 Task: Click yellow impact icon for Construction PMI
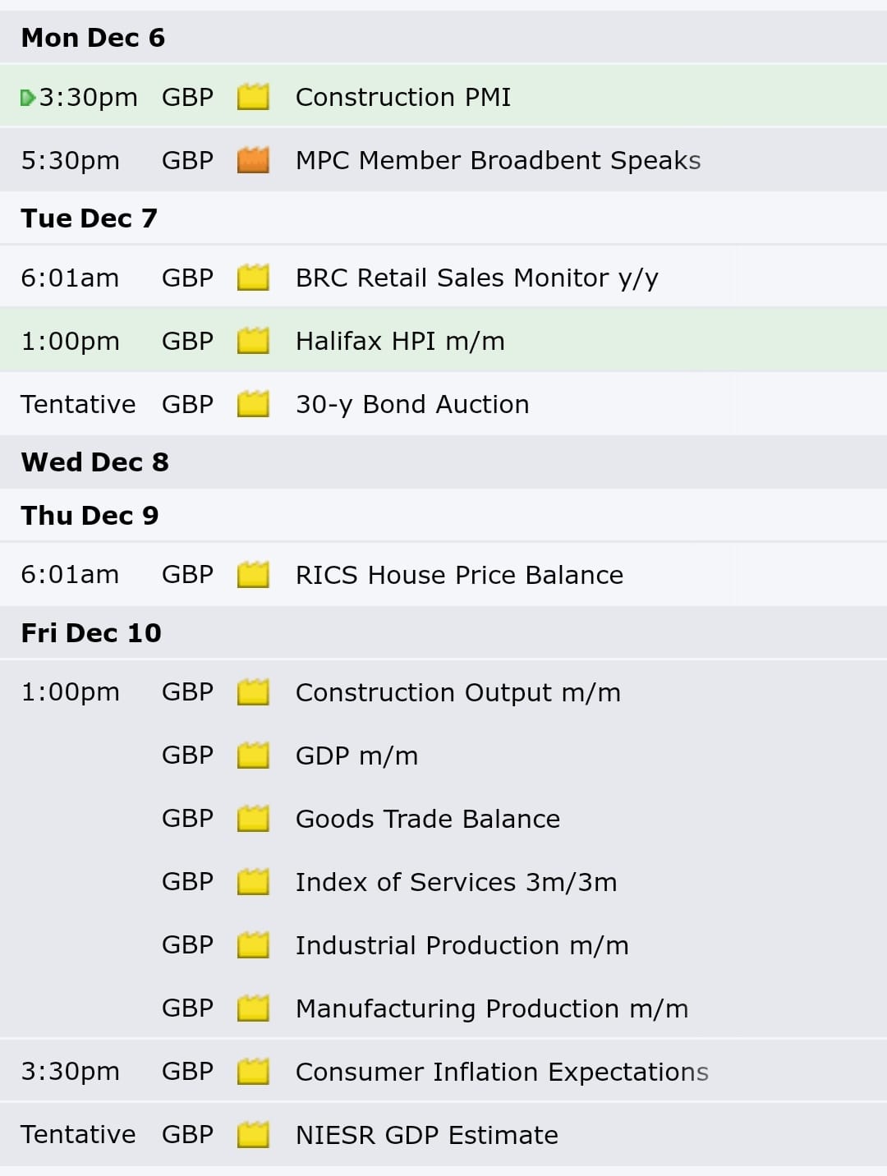point(253,97)
